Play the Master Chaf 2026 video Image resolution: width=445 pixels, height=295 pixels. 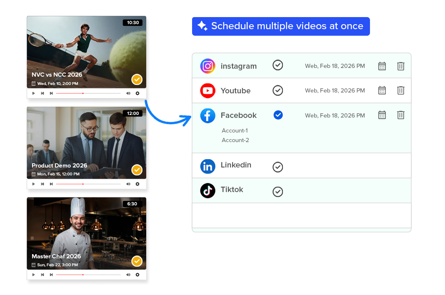point(33,275)
